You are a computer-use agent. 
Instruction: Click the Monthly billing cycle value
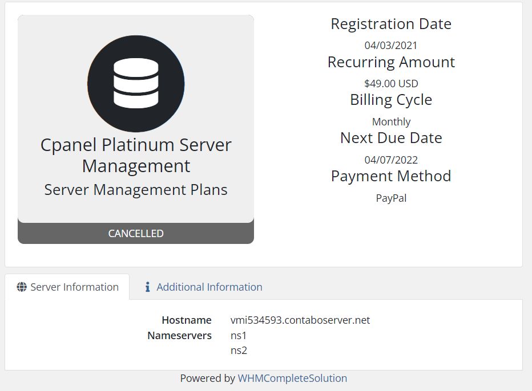391,122
